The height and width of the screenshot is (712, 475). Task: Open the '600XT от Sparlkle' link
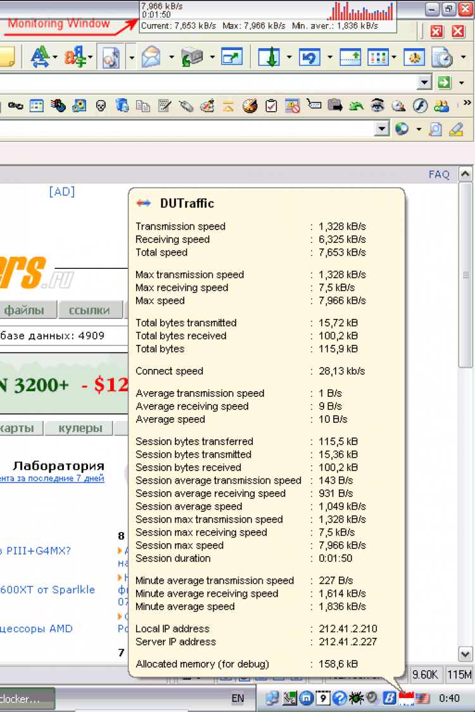pyautogui.click(x=47, y=590)
